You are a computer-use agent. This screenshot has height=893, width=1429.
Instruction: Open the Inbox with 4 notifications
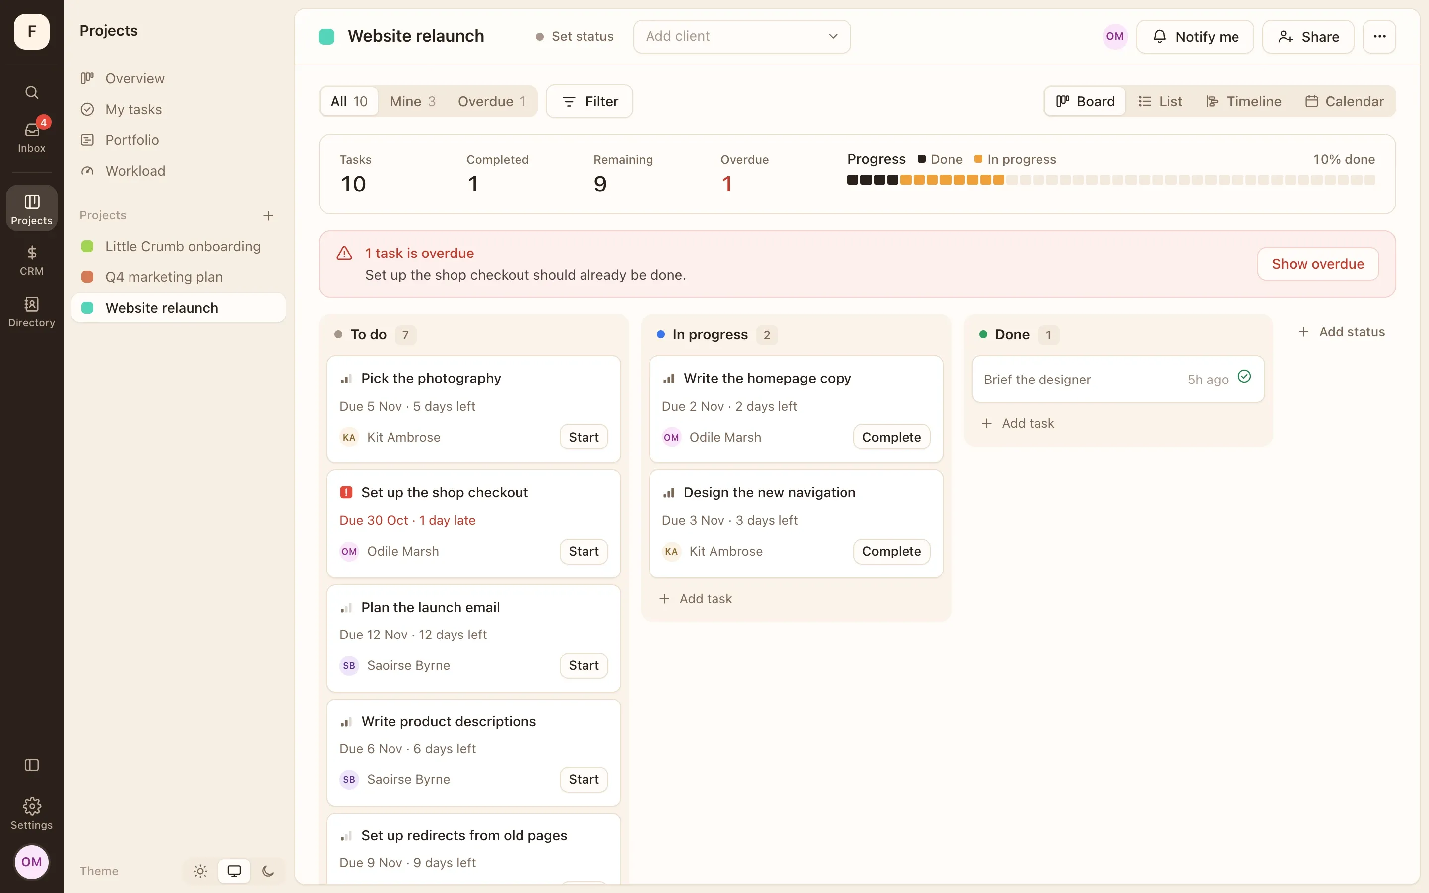point(31,137)
